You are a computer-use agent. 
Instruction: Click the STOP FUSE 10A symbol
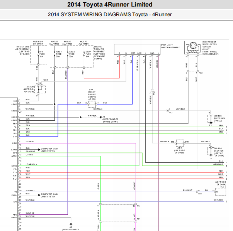pyautogui.click(x=84, y=54)
